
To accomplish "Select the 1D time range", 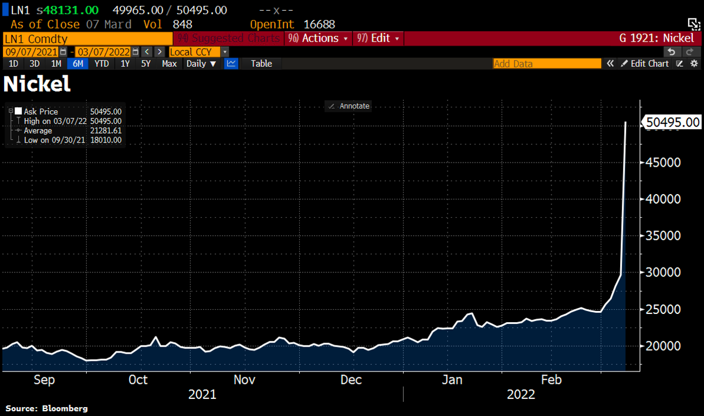I will [13, 63].
